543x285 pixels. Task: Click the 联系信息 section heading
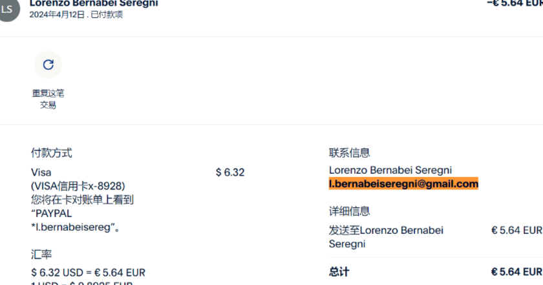click(350, 153)
